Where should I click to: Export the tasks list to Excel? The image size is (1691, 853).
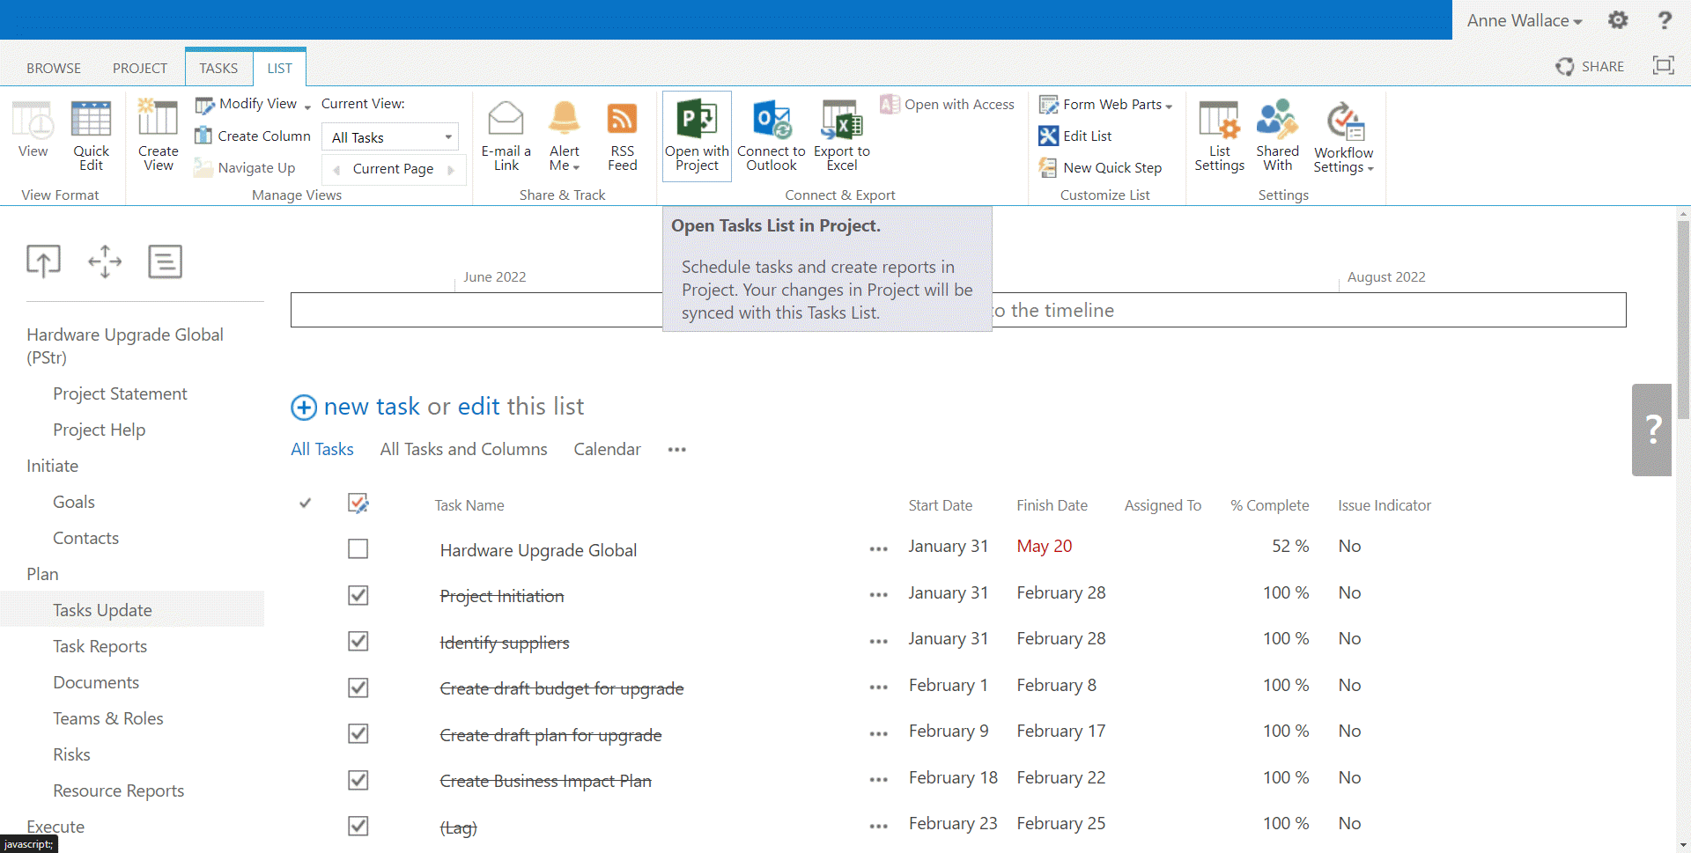(841, 136)
